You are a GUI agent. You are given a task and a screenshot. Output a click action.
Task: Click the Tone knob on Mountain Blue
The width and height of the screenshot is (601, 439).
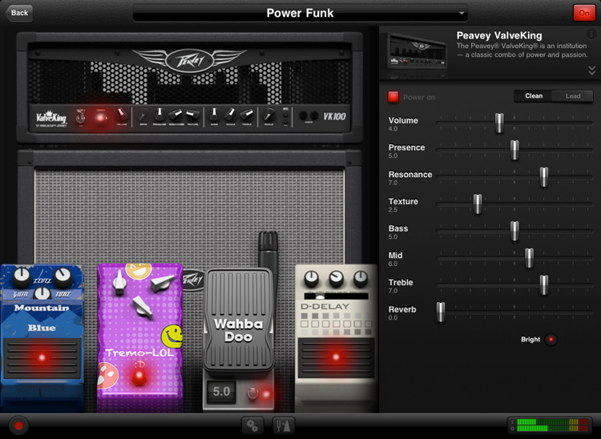click(63, 276)
